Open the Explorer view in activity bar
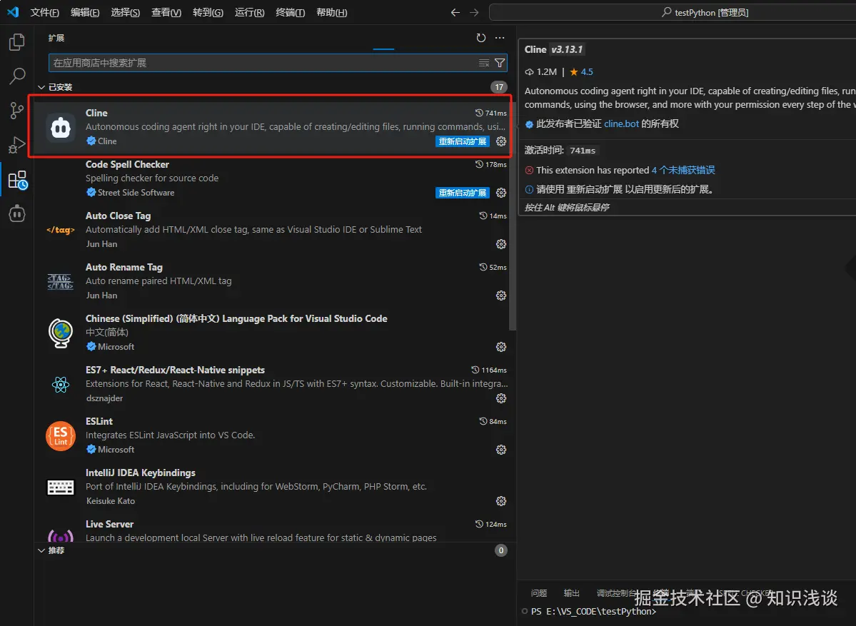Screen dimensions: 856x626 [x=17, y=42]
